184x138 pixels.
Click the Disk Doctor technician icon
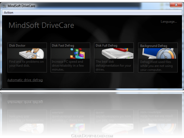[x=31, y=53]
